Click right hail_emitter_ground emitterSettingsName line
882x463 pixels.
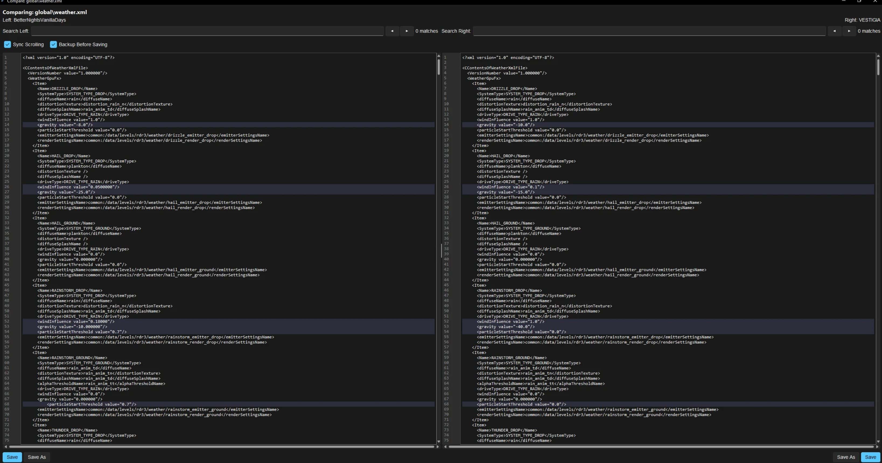pyautogui.click(x=592, y=270)
